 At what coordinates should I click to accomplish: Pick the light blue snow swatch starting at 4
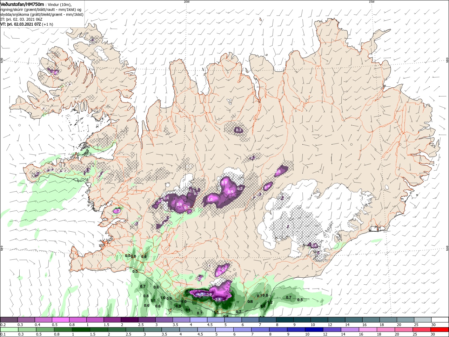pos(198,320)
